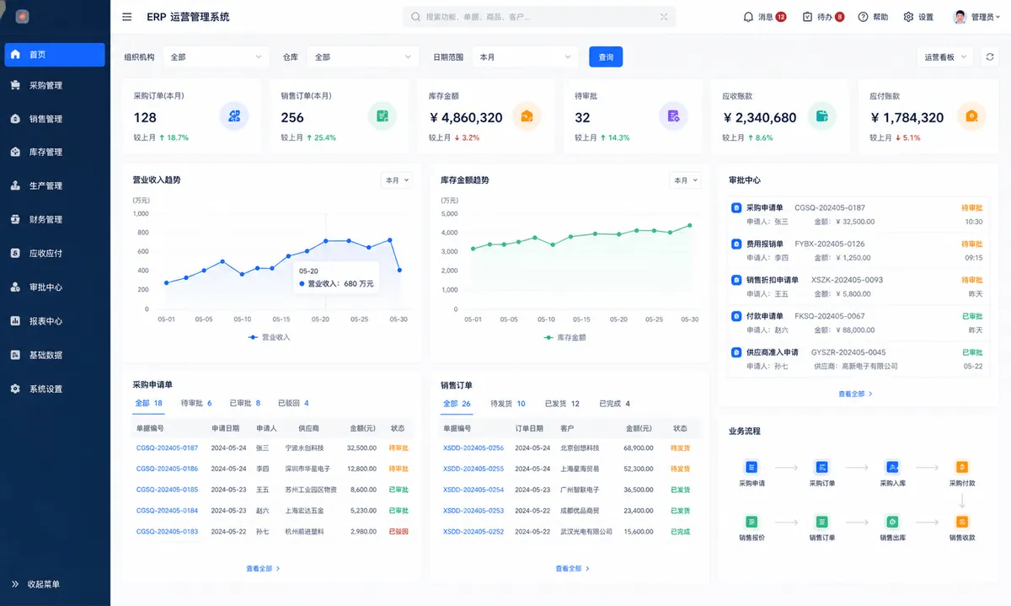Select the 已驳回 4 tab in 采购申请单
The width and height of the screenshot is (1011, 606).
(x=293, y=403)
